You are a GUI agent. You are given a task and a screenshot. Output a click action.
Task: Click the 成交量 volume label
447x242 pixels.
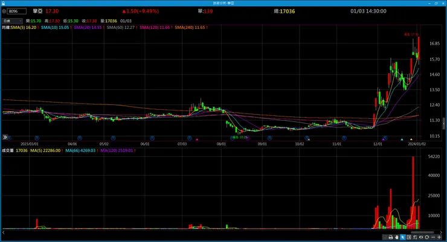(x=8, y=150)
